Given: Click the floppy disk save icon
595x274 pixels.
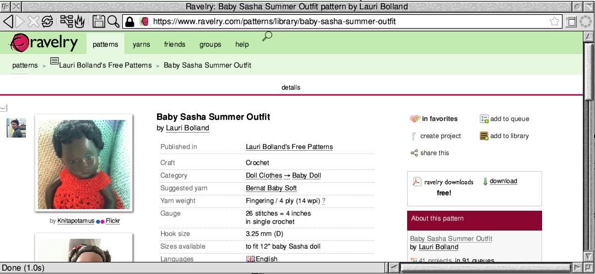Looking at the screenshot, I should (99, 21).
